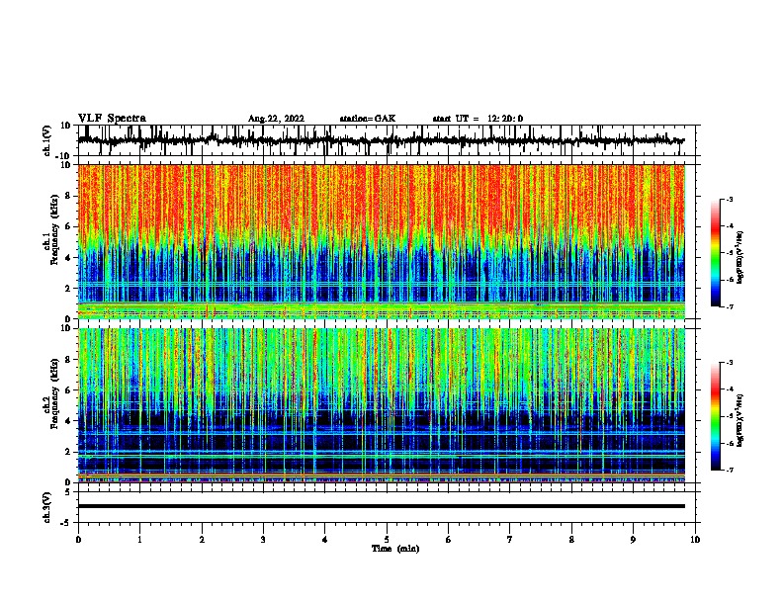783x605 pixels.
Task: Click the ch.1 spectrogram color scale bar
Action: (716, 253)
